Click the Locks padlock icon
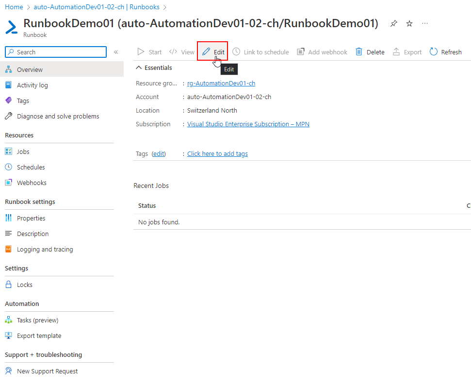This screenshot has width=471, height=387. pos(9,285)
